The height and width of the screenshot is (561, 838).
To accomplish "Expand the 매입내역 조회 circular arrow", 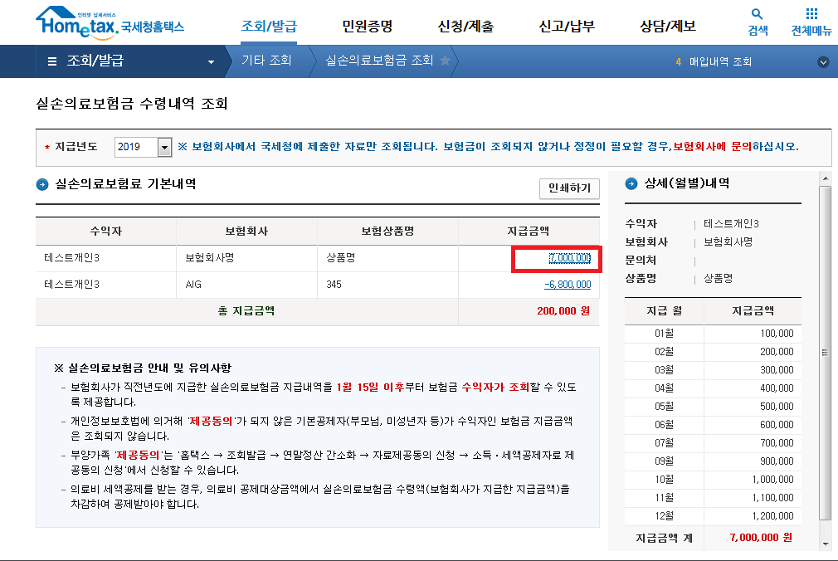I will tap(823, 61).
